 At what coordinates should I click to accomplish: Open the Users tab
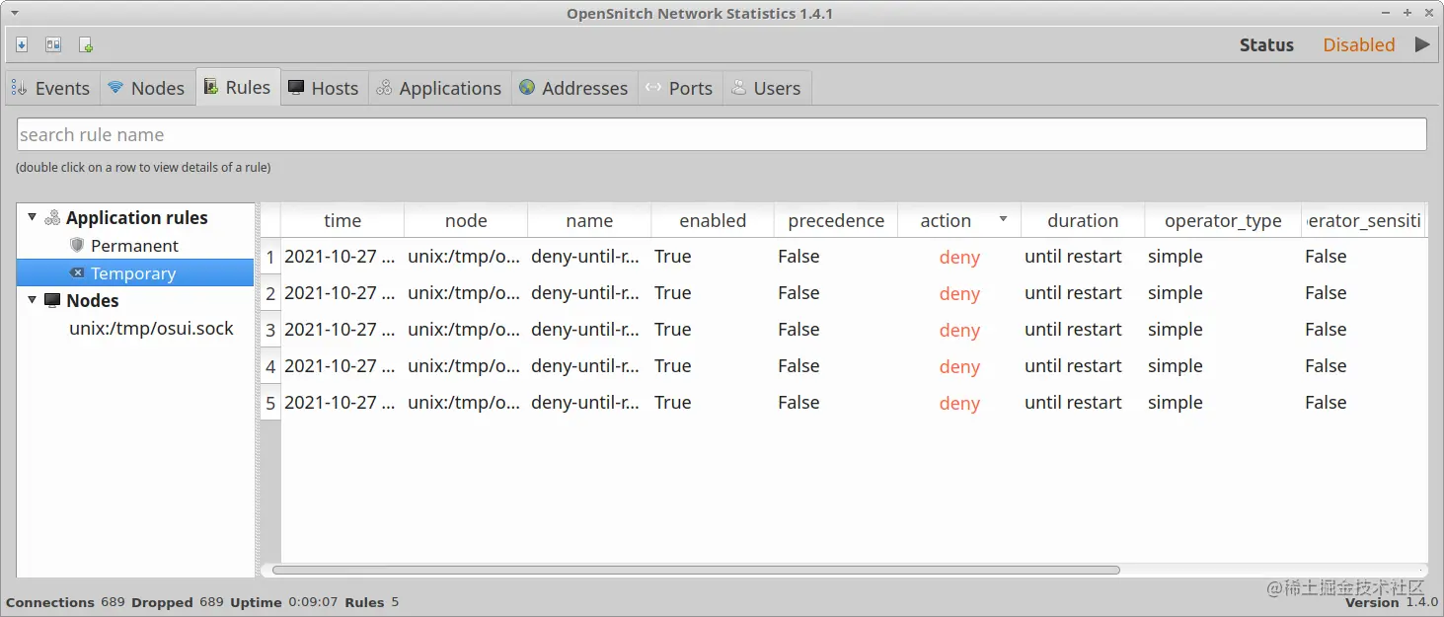pos(767,88)
